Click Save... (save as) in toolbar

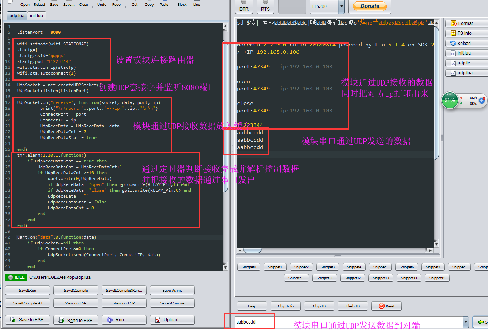pos(69,4)
